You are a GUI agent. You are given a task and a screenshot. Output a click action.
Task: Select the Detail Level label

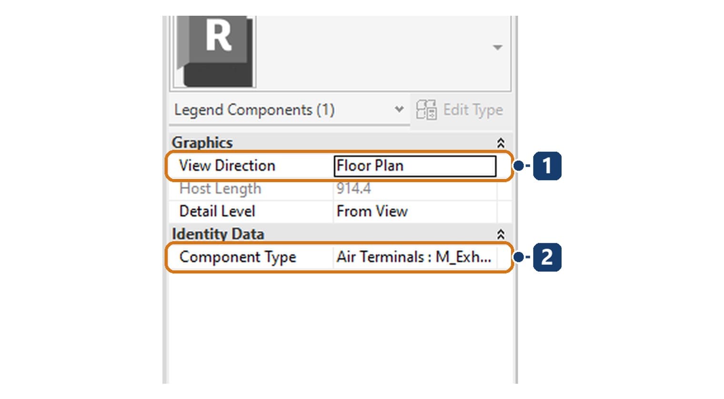coord(217,211)
